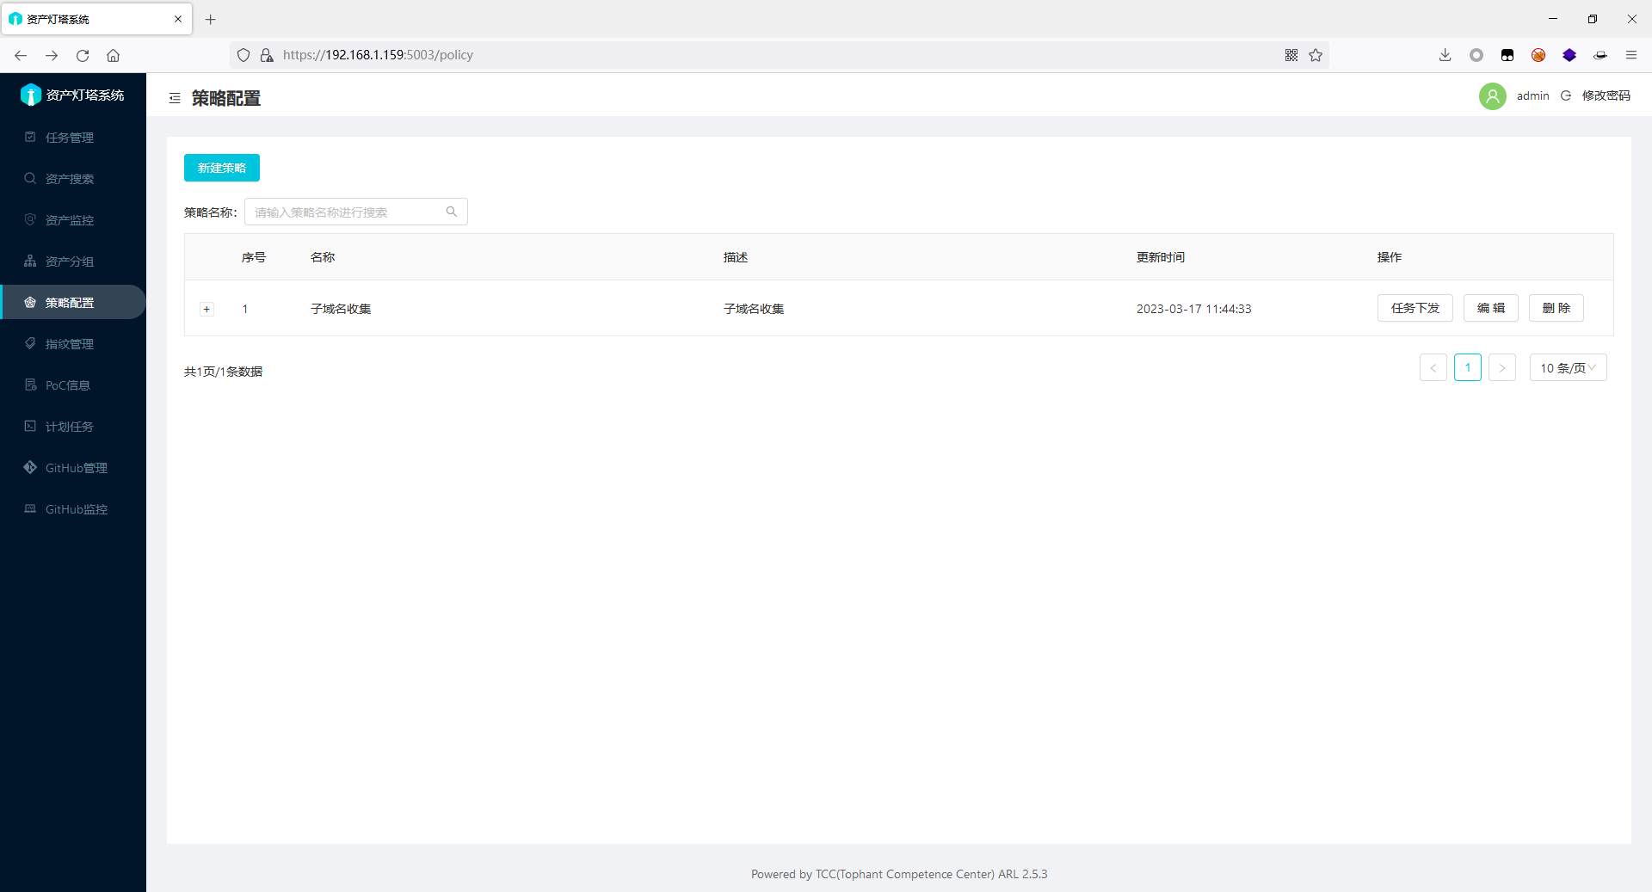Close the 资产灯塔系统 tab
The height and width of the screenshot is (892, 1652).
tap(178, 19)
